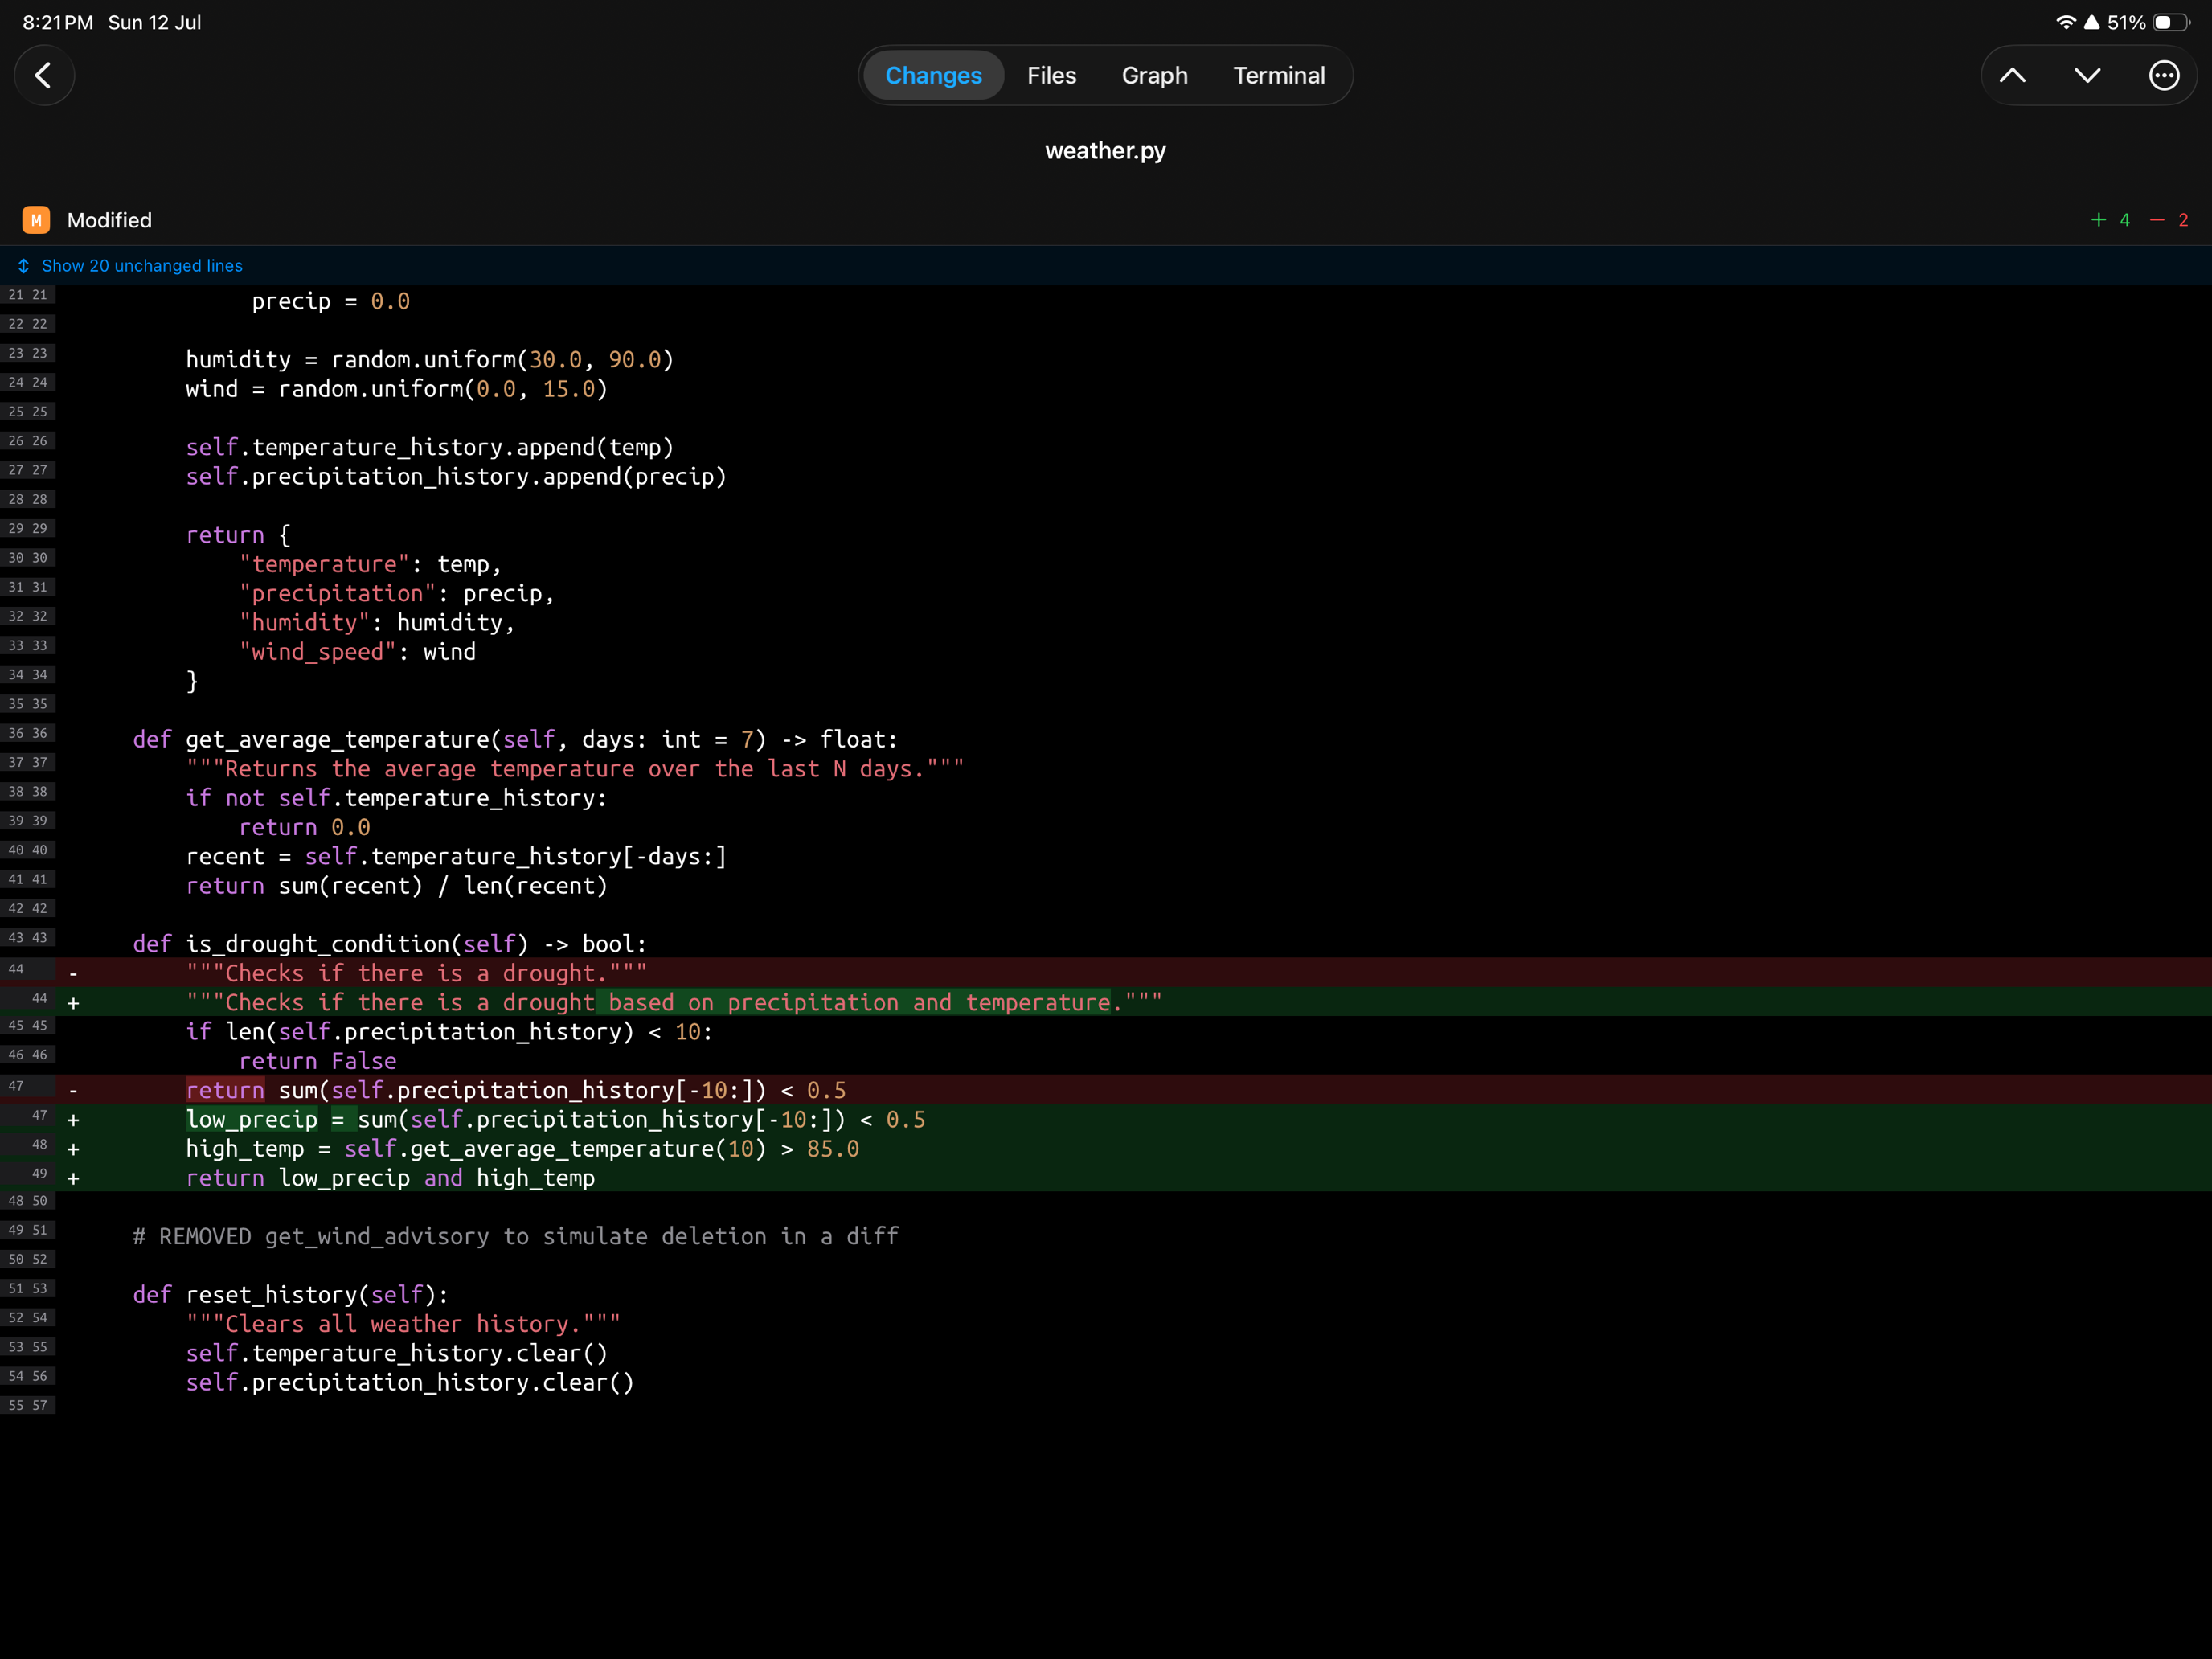The height and width of the screenshot is (1659, 2212).
Task: Click the 'humidity = random.uniform' line
Action: pos(429,359)
